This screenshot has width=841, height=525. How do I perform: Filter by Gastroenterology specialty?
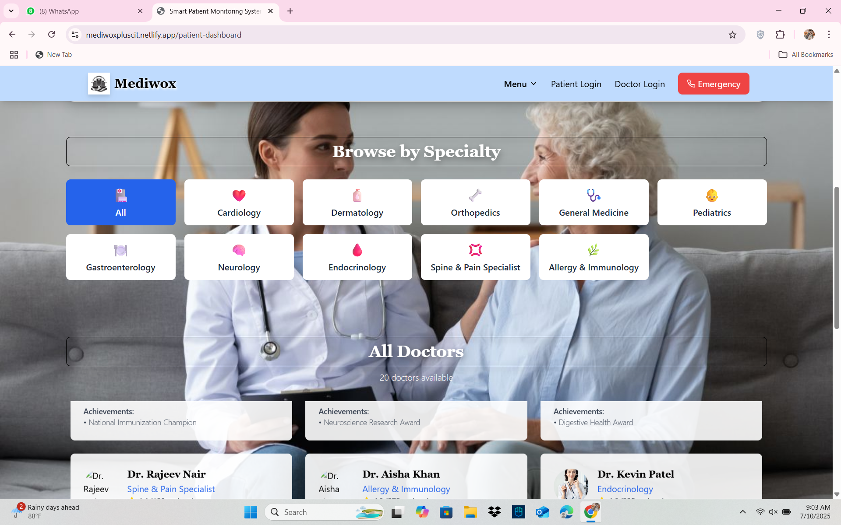pos(120,257)
